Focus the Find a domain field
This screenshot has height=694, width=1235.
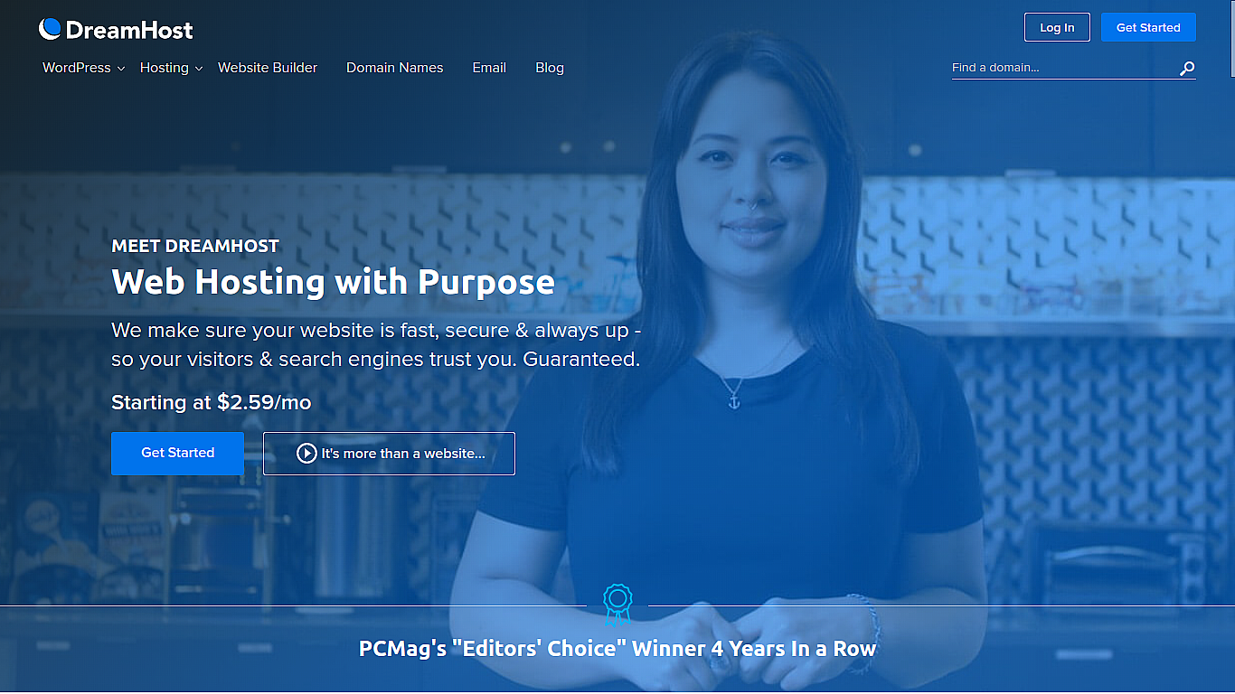1063,68
